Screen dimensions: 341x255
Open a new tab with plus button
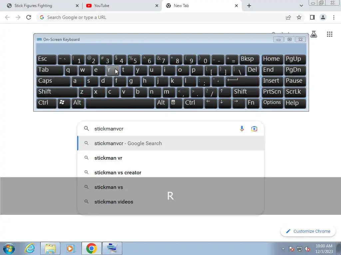coord(249,6)
